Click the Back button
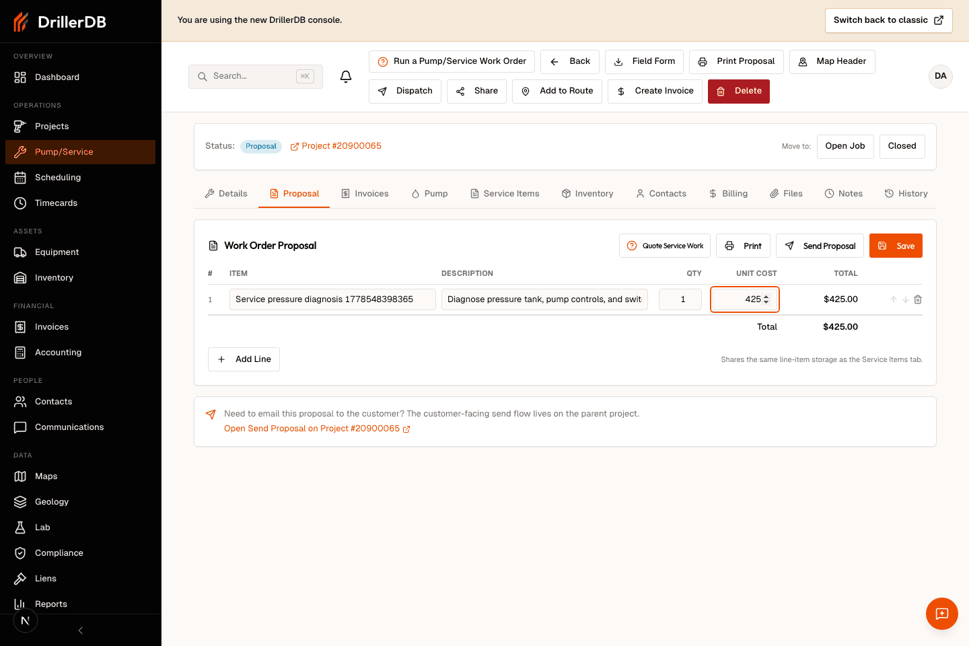The height and width of the screenshot is (646, 969). point(570,61)
